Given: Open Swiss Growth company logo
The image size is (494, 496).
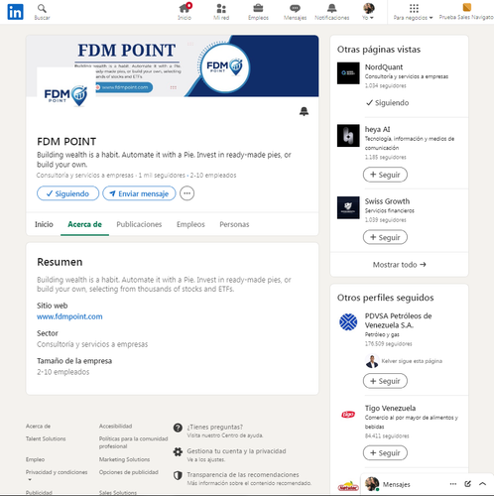Looking at the screenshot, I should pos(348,207).
